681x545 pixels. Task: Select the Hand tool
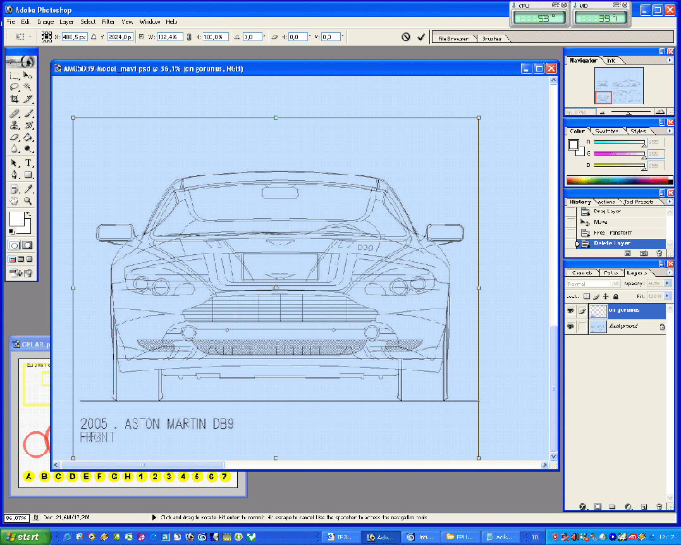click(14, 201)
